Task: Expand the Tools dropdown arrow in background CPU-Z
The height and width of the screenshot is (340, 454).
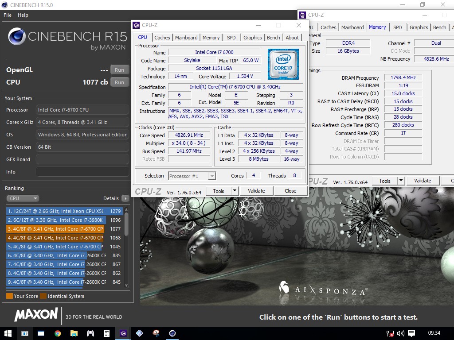Action: (401, 181)
